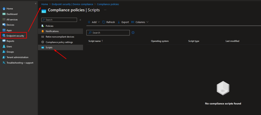Open Dashboard from left navigation

click(x=12, y=14)
